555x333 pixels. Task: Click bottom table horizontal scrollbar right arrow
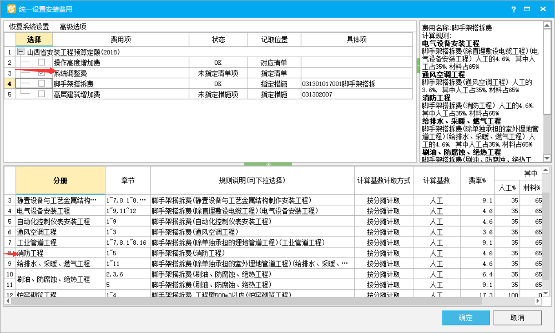click(x=538, y=301)
